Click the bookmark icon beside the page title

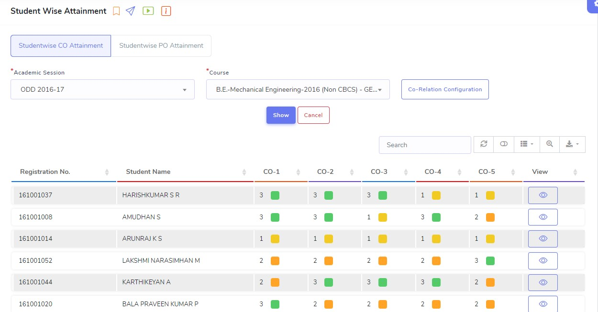pyautogui.click(x=116, y=11)
